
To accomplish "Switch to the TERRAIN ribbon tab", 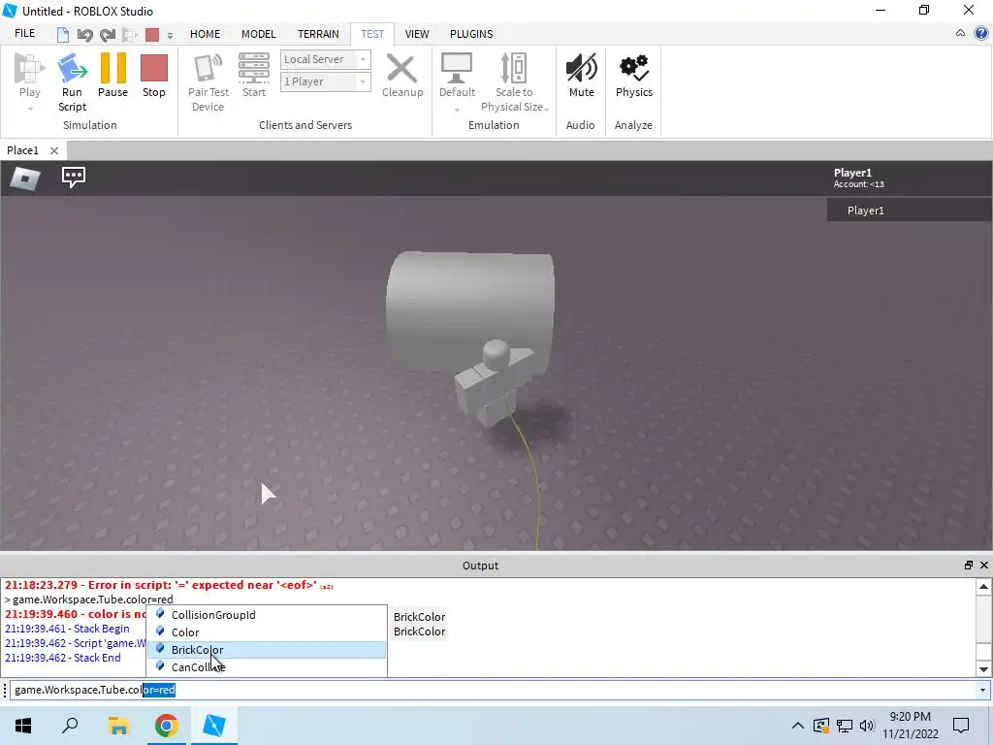I will [318, 34].
